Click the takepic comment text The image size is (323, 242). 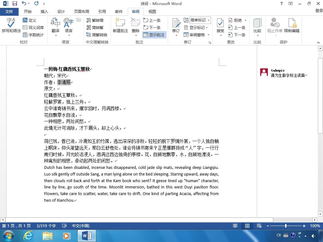[288, 75]
